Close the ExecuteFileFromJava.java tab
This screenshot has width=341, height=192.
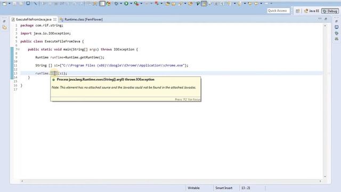55,19
